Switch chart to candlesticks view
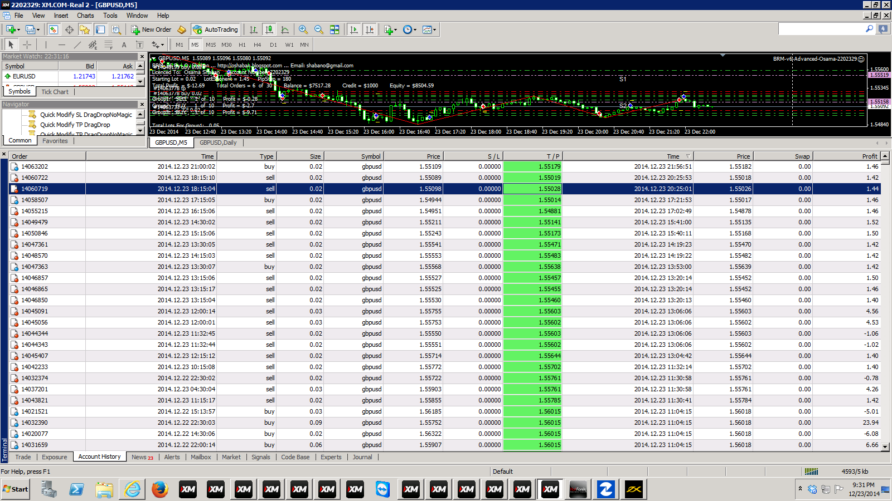The image size is (892, 501). tap(269, 30)
